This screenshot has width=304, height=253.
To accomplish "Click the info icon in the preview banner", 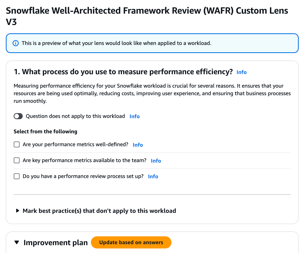I will [15, 43].
